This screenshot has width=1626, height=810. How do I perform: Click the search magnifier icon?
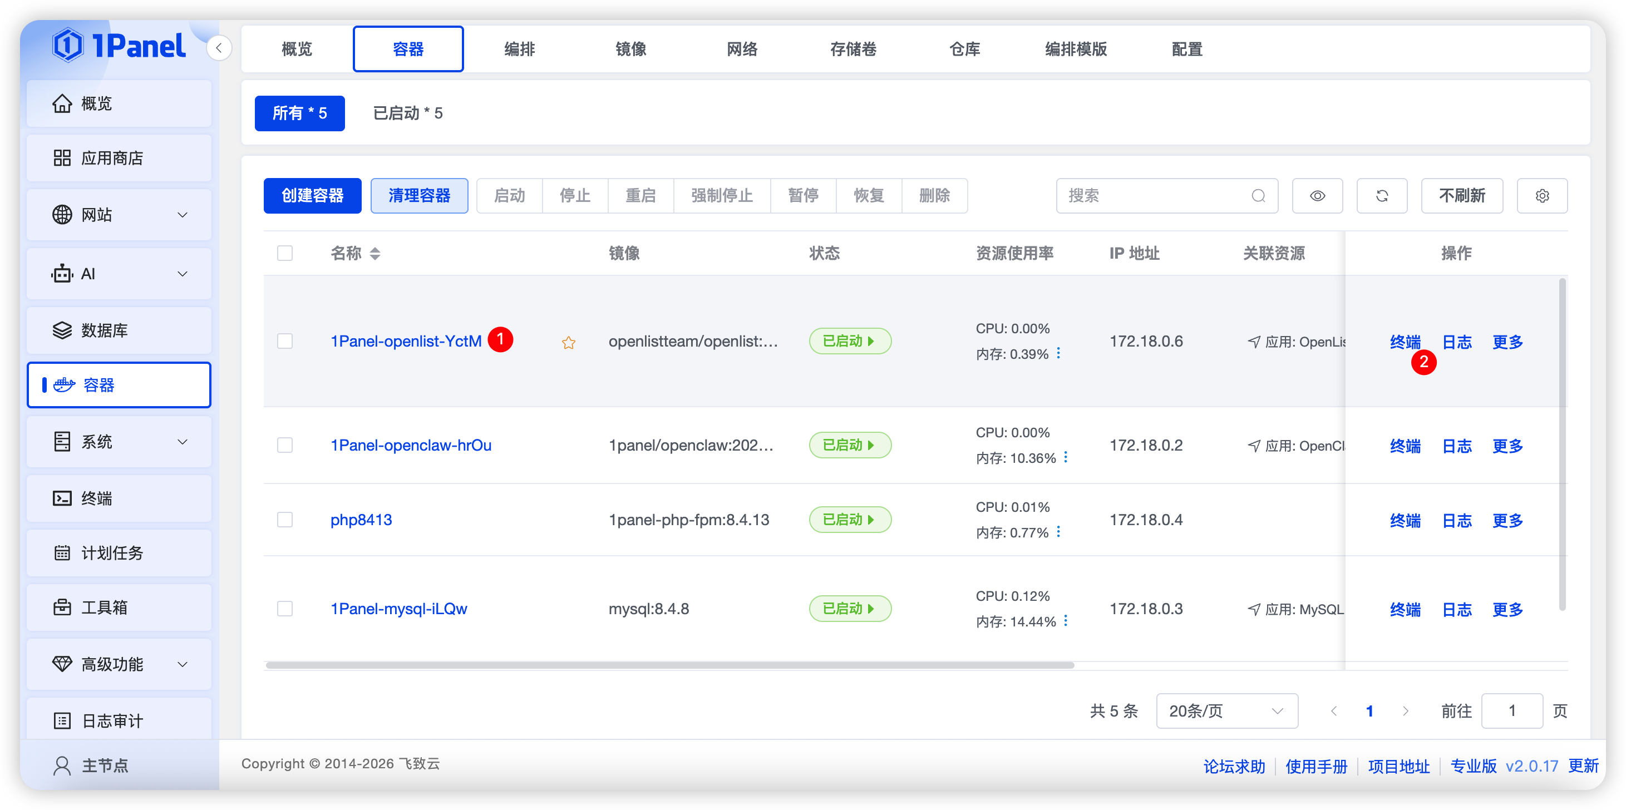tap(1258, 196)
